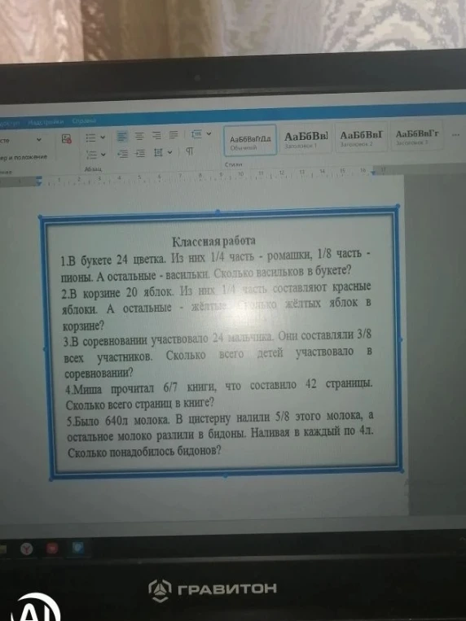This screenshot has height=621, width=466.
Task: Click the right middle handle of the text frame
Action: pos(400,339)
